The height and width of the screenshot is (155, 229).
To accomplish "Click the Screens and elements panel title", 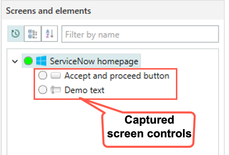I will tap(48, 11).
